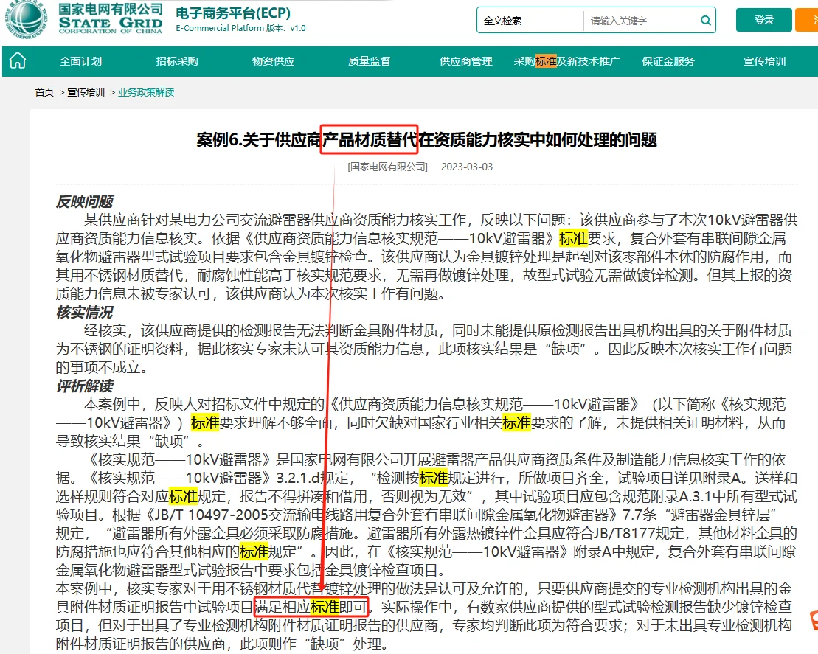
Task: Click the State Grid globe logo
Action: [27, 22]
